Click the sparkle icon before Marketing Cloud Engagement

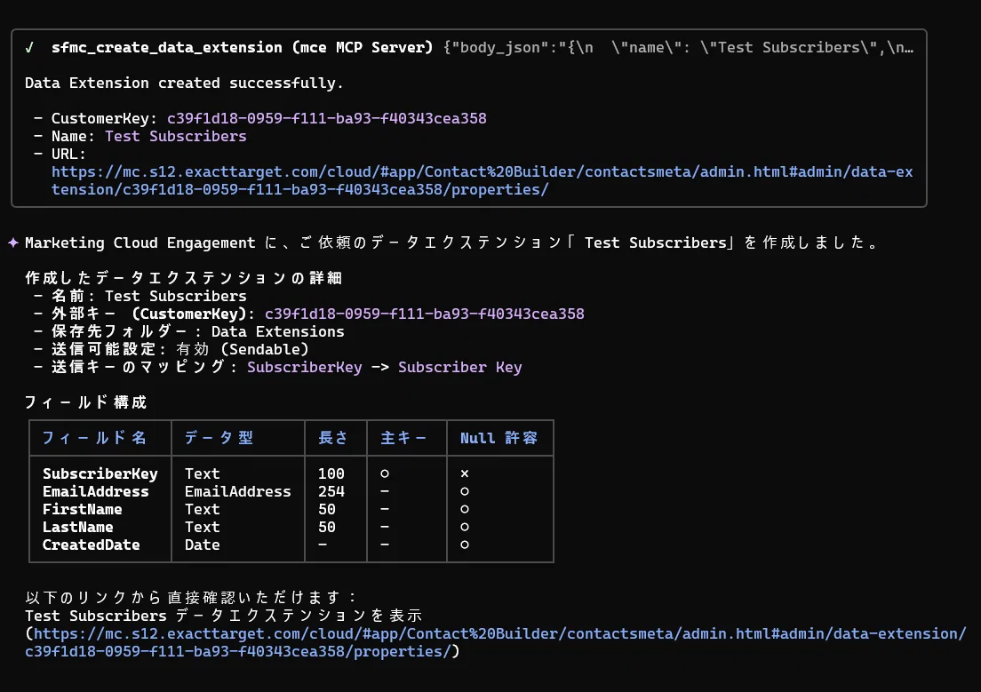tap(13, 243)
